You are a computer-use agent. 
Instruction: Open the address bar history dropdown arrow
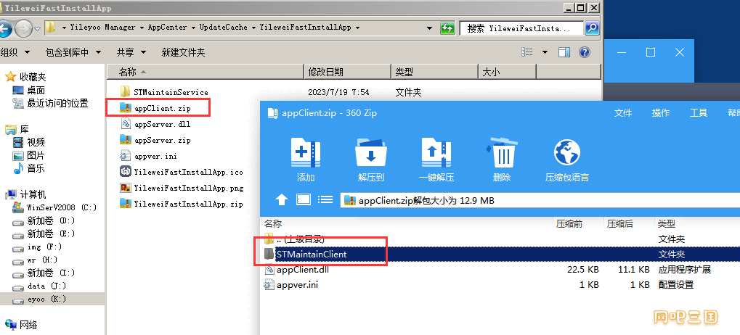[429, 28]
